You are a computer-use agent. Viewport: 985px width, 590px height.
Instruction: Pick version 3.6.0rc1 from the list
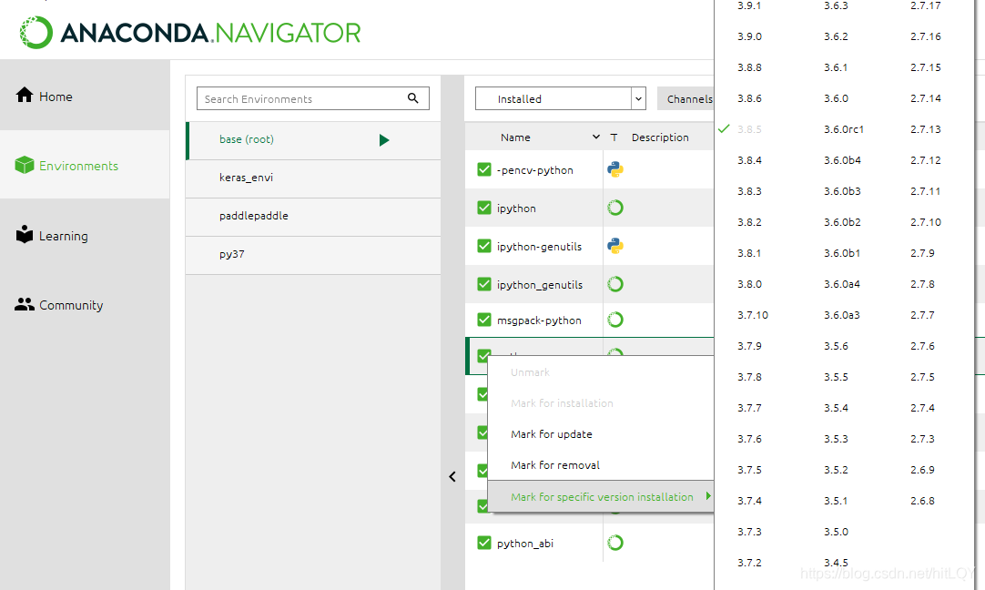[844, 129]
